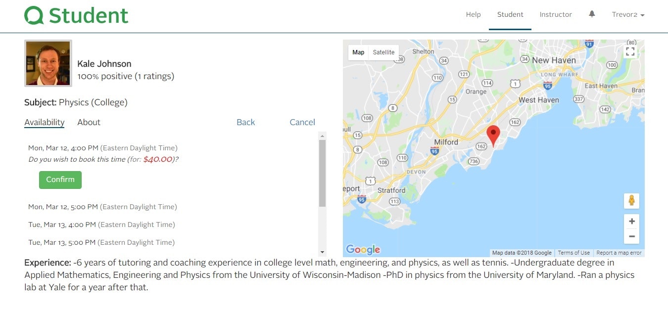Click the green Student logo
The height and width of the screenshot is (314, 668).
tap(76, 15)
